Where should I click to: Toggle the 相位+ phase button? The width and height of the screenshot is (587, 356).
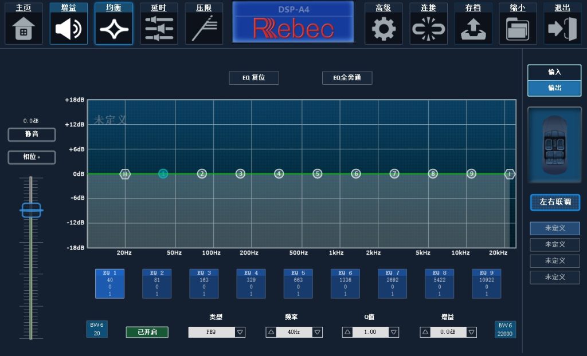pos(32,157)
